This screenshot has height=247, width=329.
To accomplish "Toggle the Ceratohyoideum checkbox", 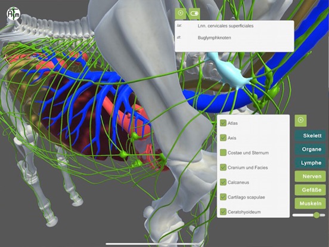I will (223, 212).
